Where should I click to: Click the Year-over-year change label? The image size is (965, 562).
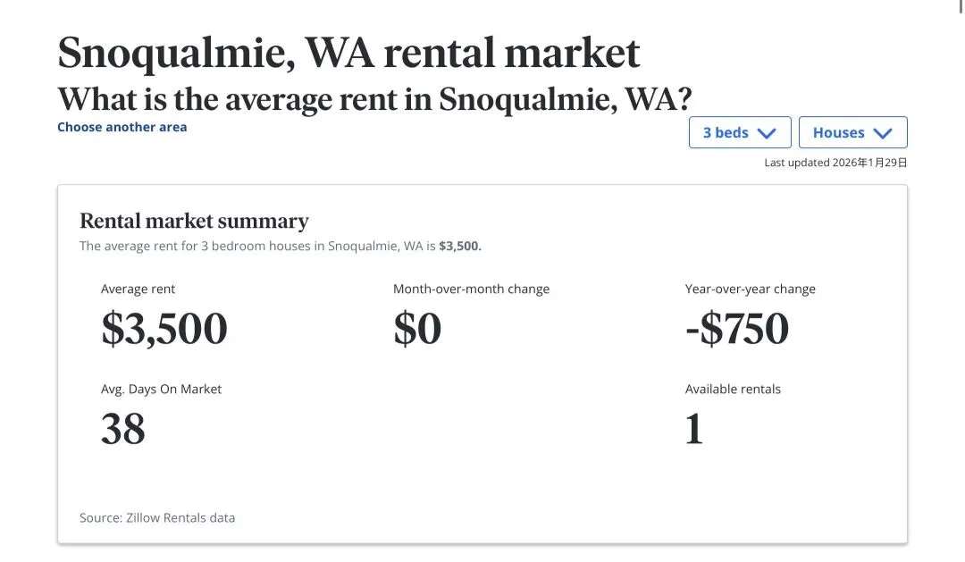pyautogui.click(x=750, y=289)
